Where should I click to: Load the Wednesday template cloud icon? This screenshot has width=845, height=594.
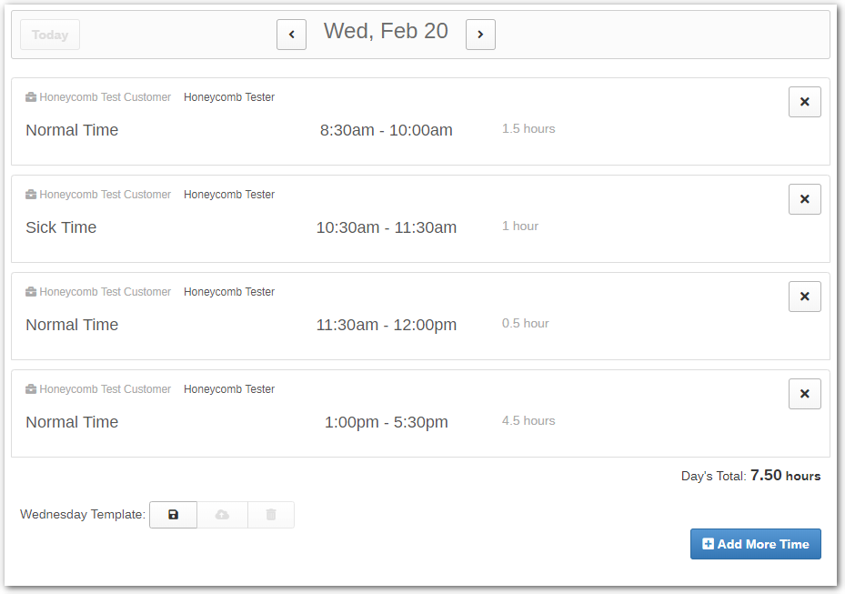222,515
